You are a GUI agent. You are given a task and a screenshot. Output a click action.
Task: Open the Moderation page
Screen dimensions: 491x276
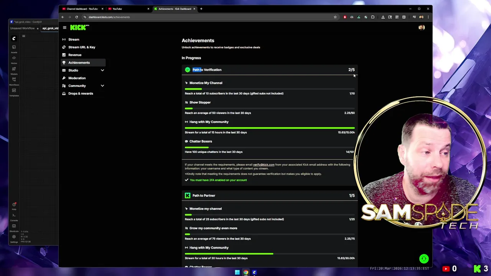[83, 78]
